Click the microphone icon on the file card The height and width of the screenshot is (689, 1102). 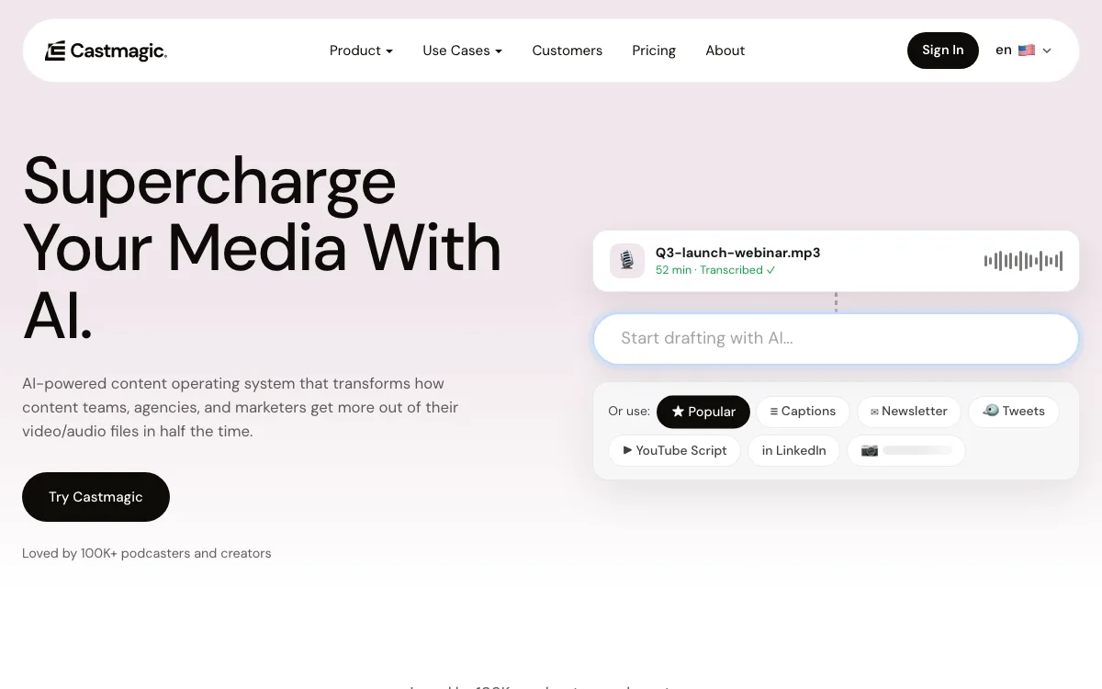(x=627, y=261)
